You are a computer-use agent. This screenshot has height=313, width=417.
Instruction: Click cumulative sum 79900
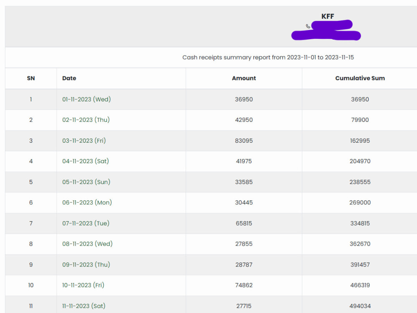360,120
